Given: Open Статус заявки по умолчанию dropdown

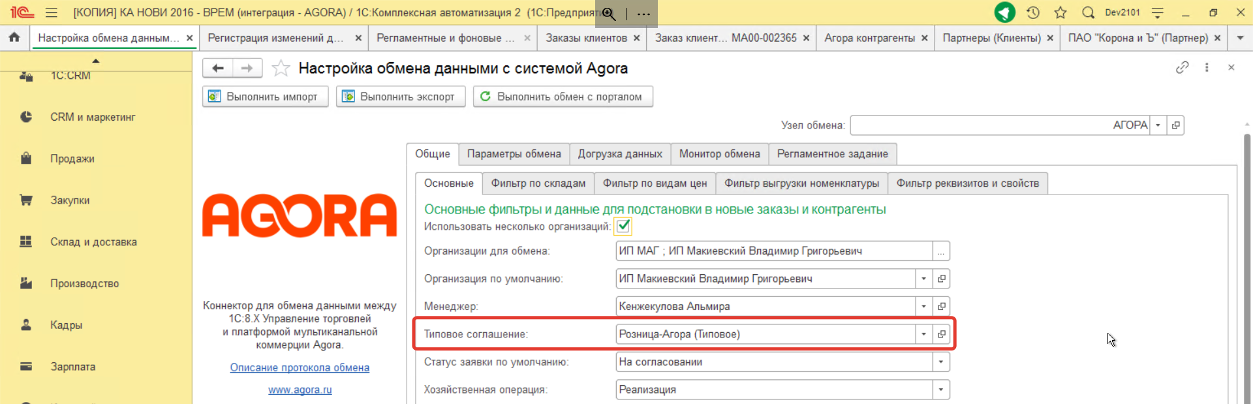Looking at the screenshot, I should [x=940, y=362].
